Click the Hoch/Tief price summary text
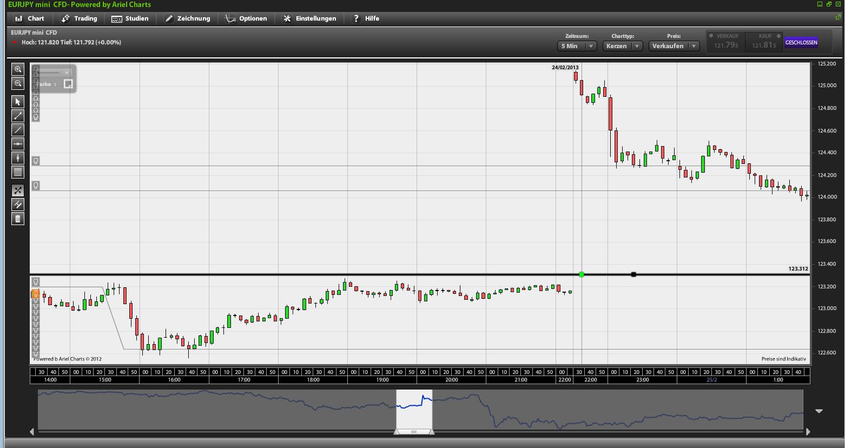The height and width of the screenshot is (448, 845). point(71,42)
